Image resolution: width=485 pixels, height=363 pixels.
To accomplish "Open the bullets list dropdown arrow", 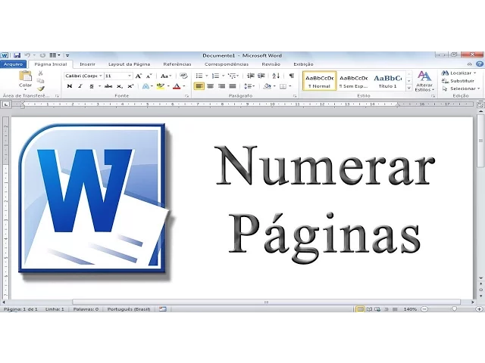I will pyautogui.click(x=207, y=76).
